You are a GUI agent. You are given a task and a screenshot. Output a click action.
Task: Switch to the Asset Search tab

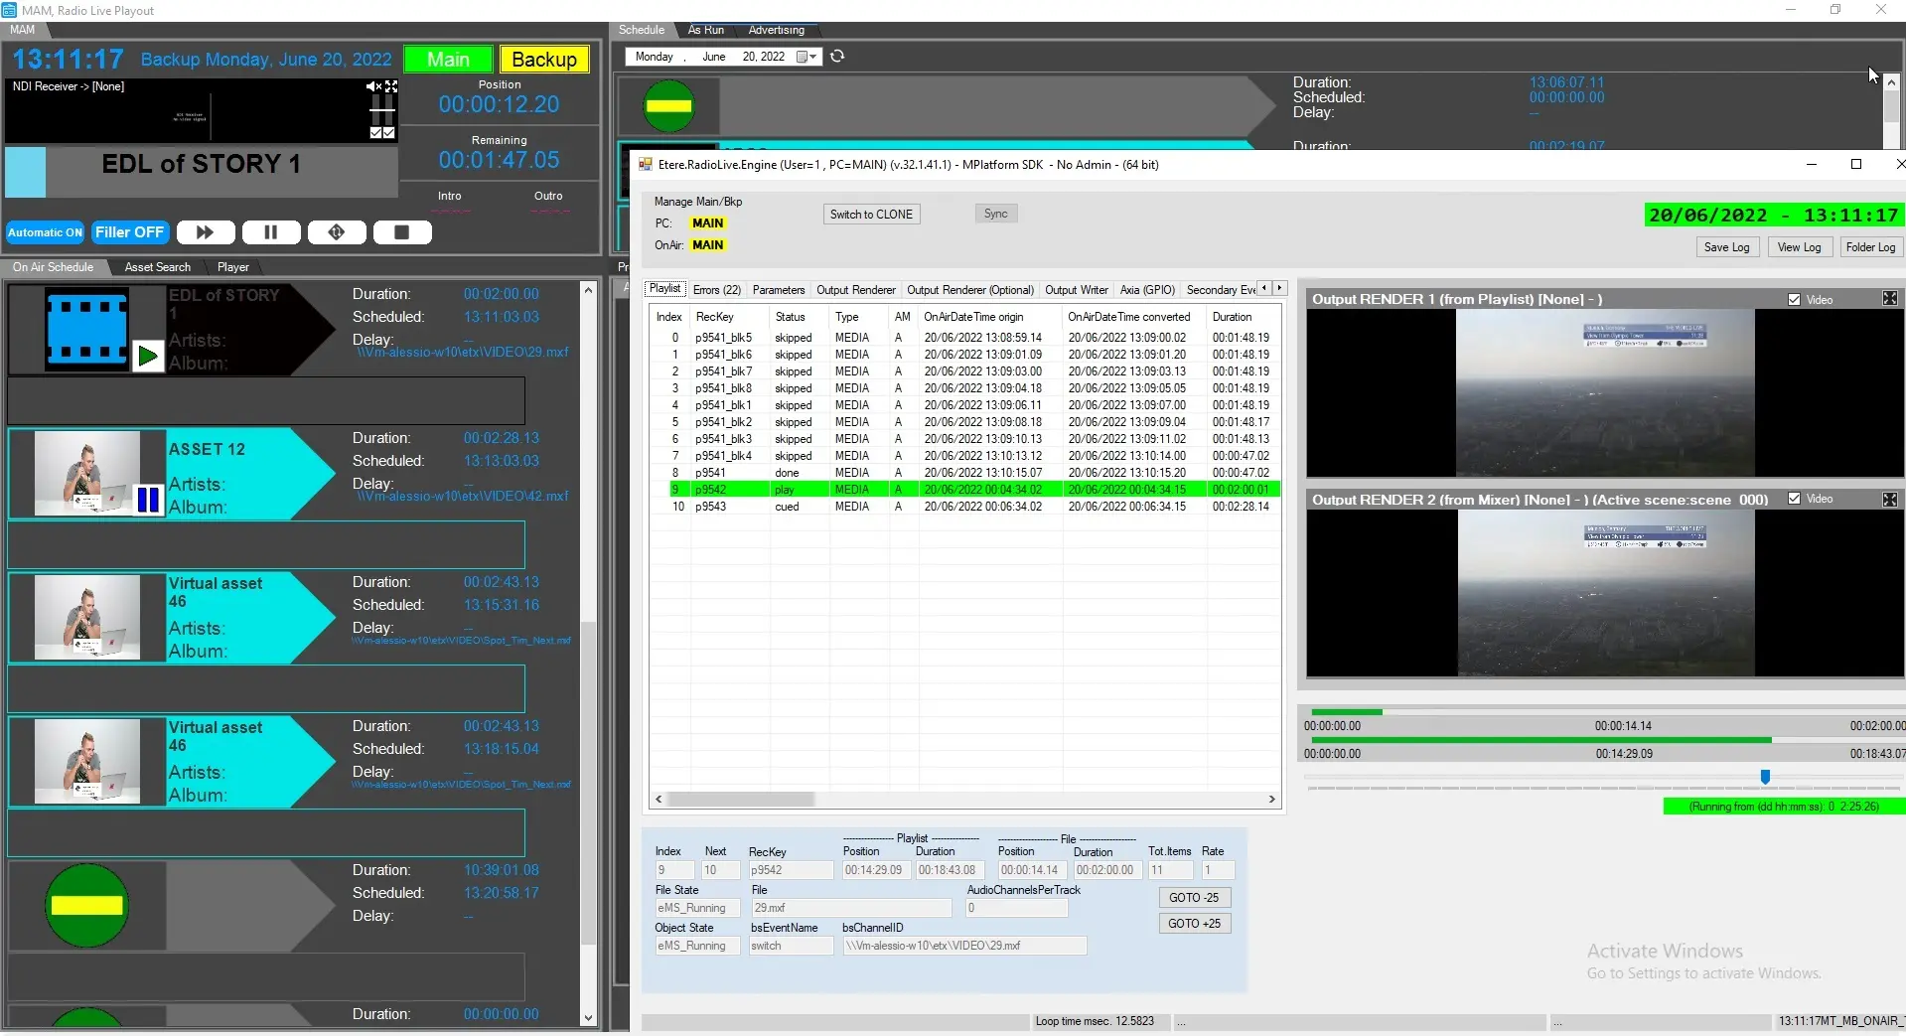pos(157,267)
